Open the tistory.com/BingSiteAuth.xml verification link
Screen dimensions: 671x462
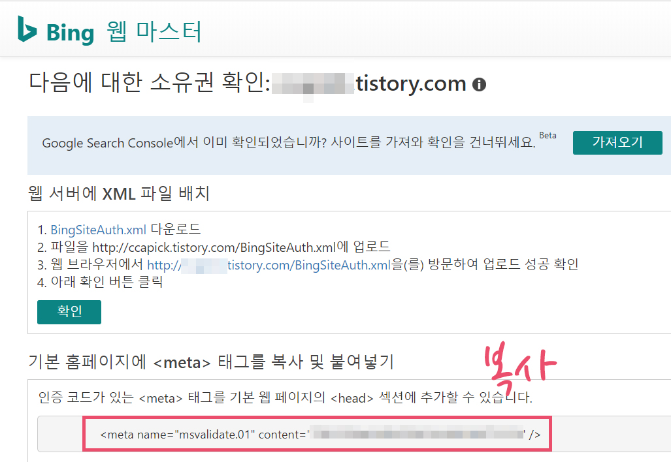269,265
